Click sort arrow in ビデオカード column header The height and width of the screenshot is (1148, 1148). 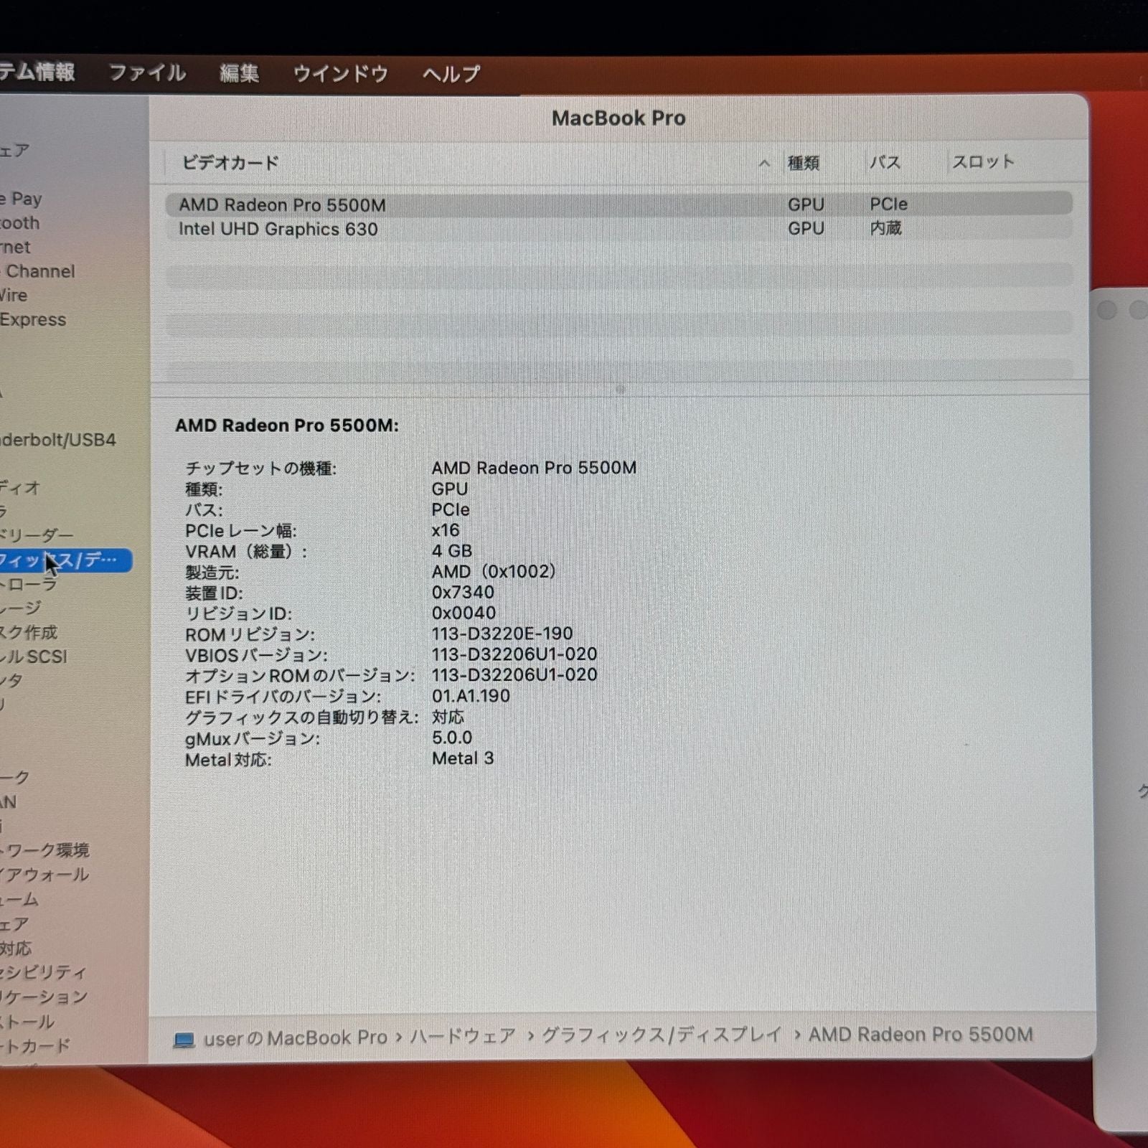point(764,164)
